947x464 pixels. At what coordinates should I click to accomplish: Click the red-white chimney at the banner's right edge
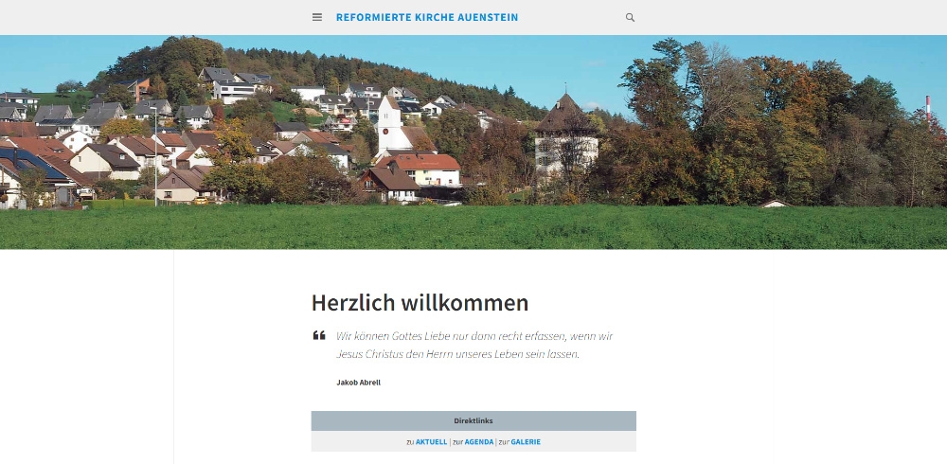pos(928,109)
